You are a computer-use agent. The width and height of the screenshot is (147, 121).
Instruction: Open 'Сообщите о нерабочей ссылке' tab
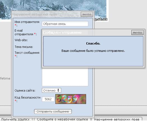click(x=62, y=119)
